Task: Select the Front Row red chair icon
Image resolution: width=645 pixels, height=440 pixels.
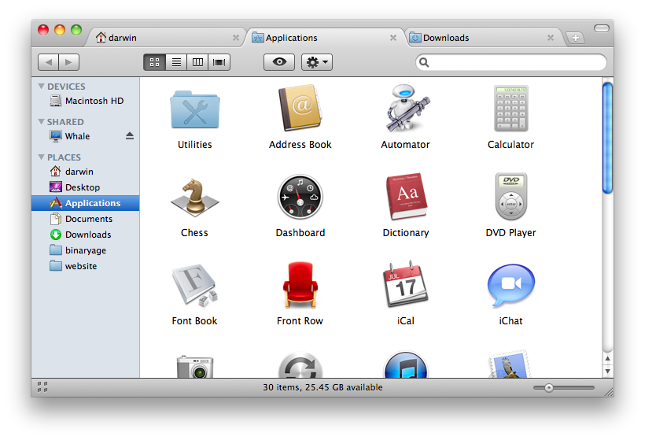Action: (x=300, y=285)
